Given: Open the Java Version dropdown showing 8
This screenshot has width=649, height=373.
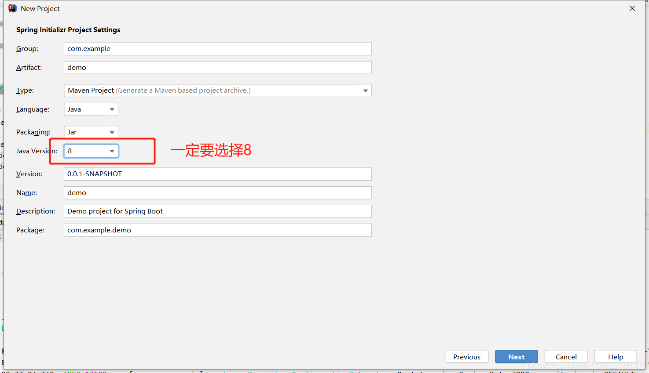Looking at the screenshot, I should pyautogui.click(x=91, y=151).
